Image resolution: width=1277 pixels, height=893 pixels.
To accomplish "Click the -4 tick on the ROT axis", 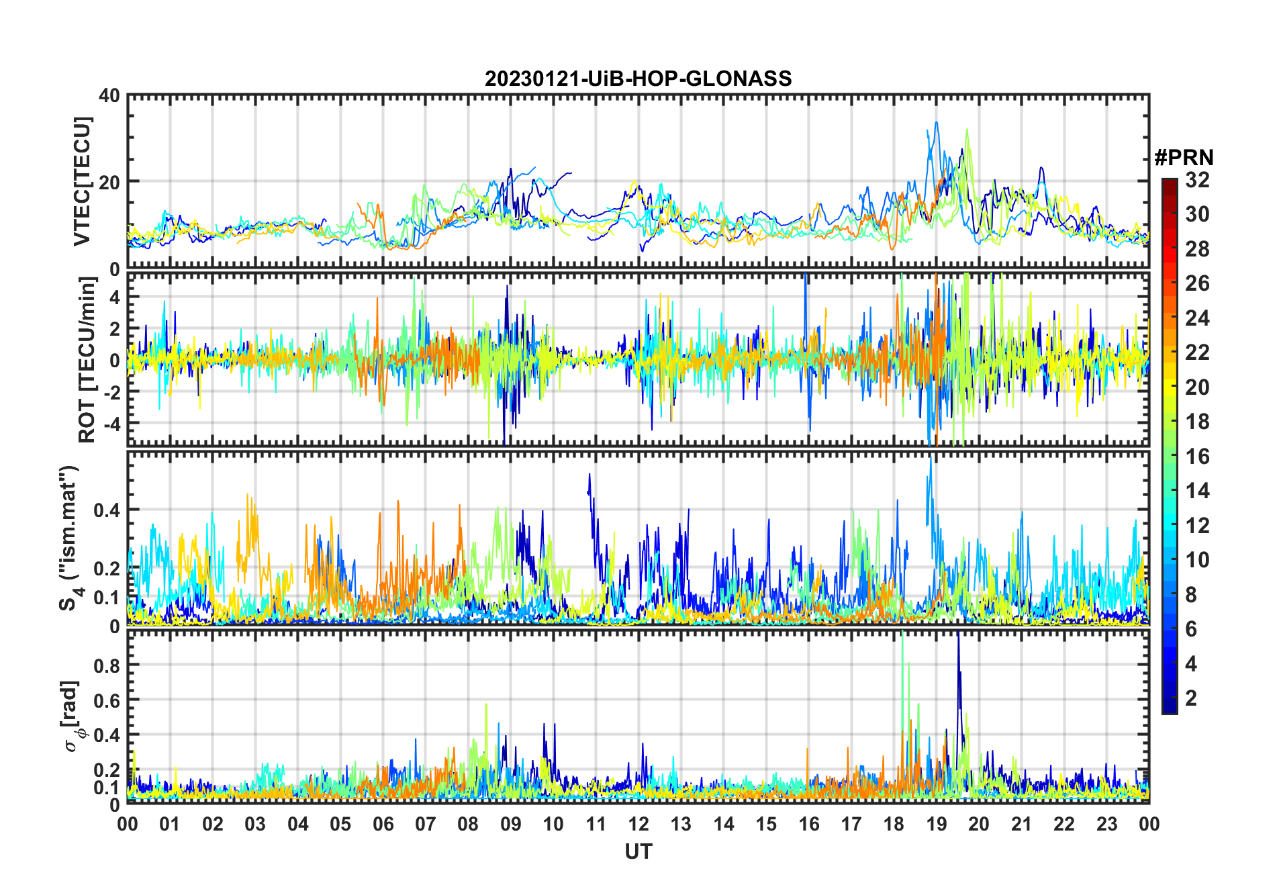I will click(x=109, y=424).
